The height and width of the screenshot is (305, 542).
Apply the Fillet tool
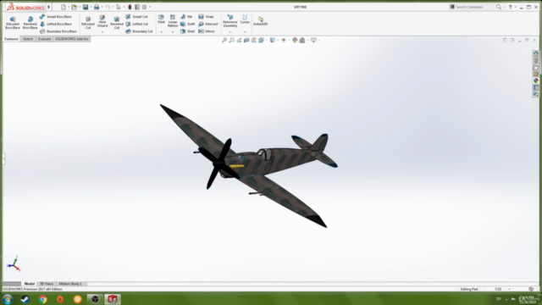(161, 19)
